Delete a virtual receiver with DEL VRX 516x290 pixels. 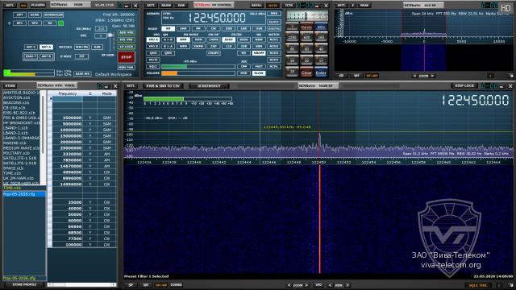pos(127,39)
